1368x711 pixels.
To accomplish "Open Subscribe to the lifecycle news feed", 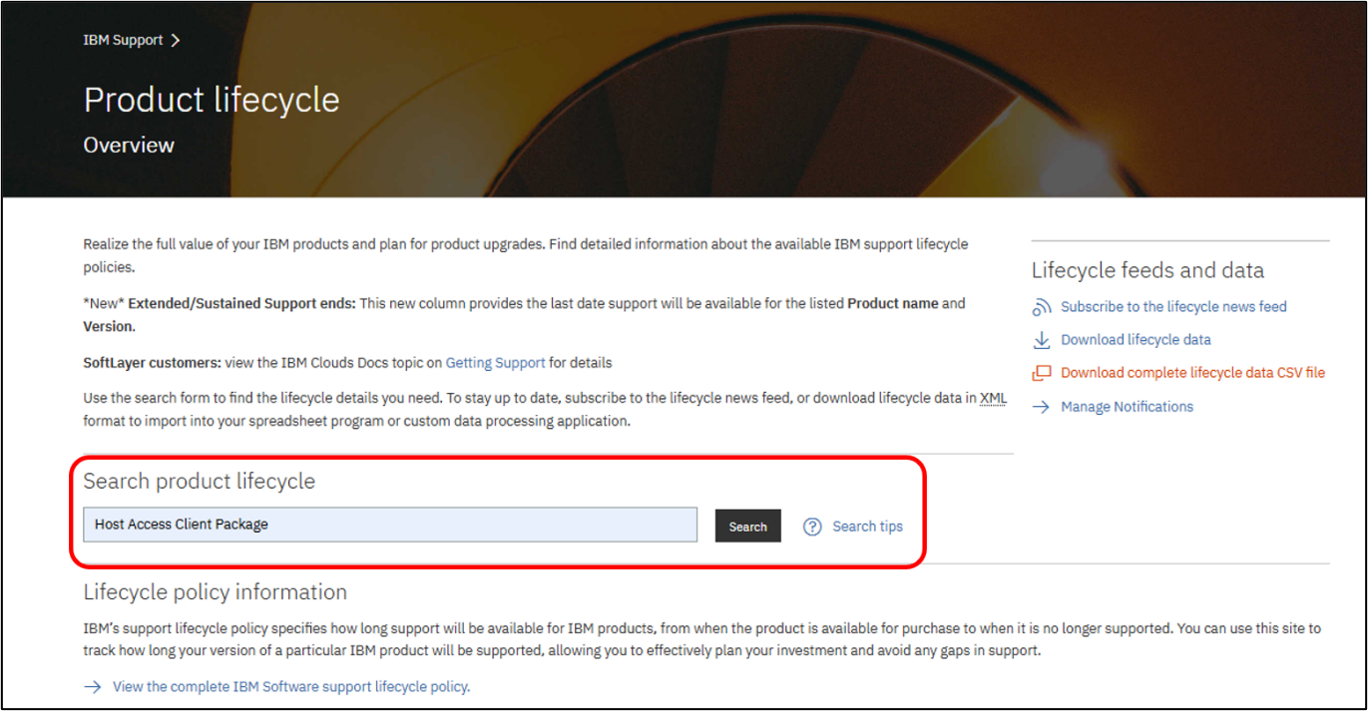I will click(1173, 307).
